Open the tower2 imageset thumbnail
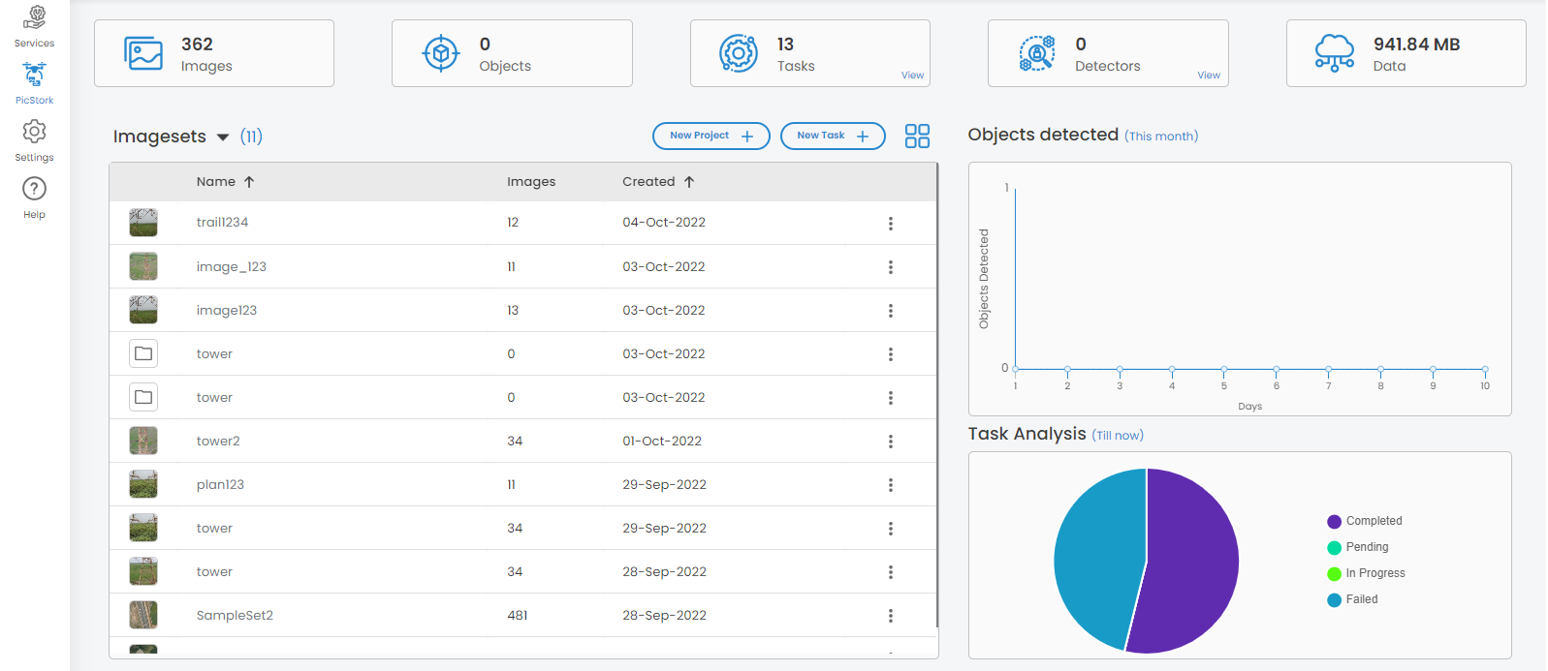This screenshot has width=1548, height=671. (143, 441)
